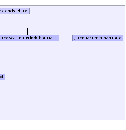Select the JFreeBarTimeChartData class node
The width and height of the screenshot is (126, 130).
98,38
